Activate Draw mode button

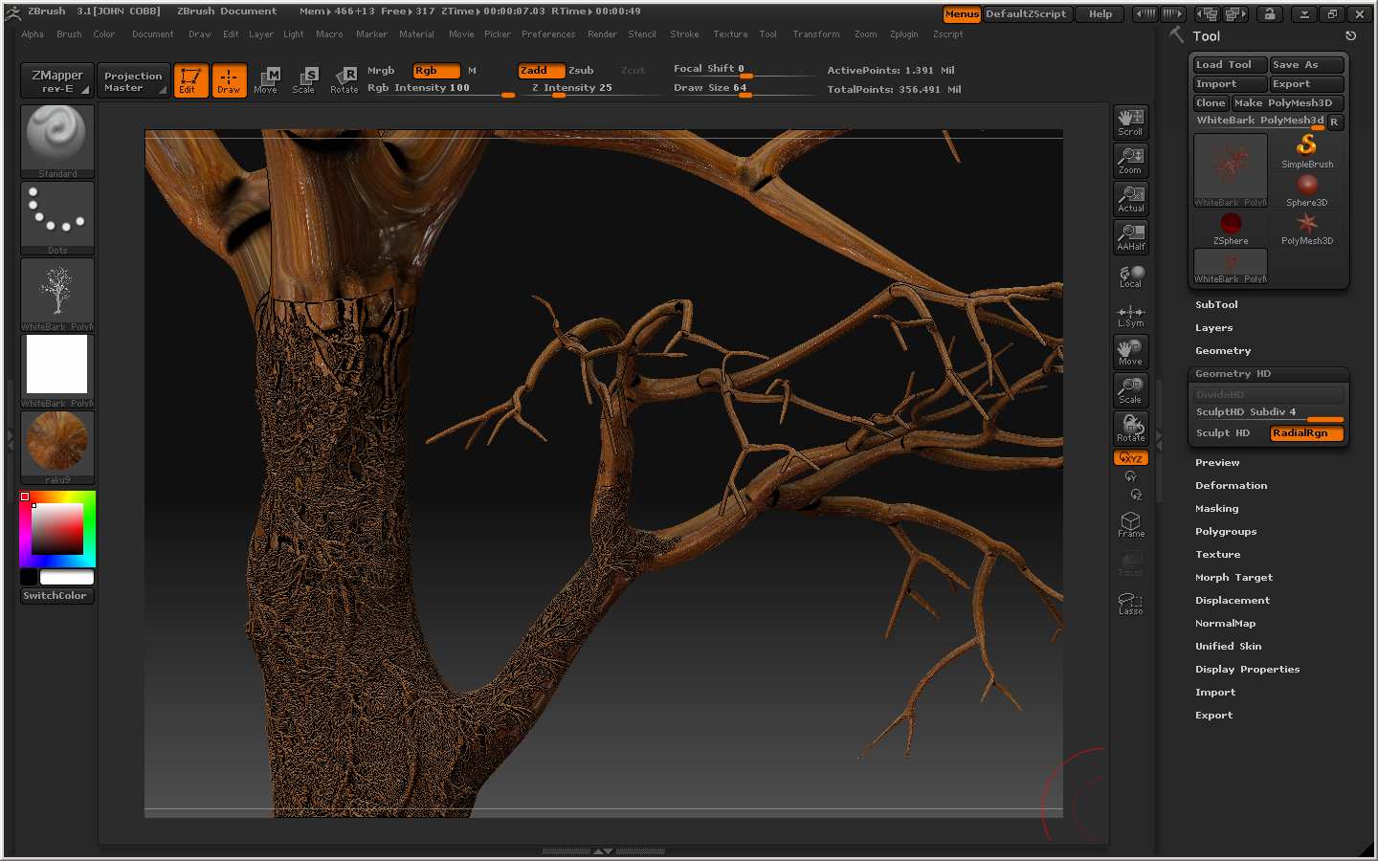[229, 80]
